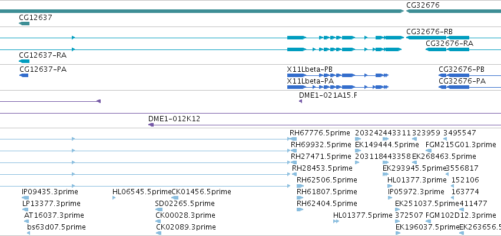
Task: Select the X11Lbeta-PB feature label
Action: [310, 69]
